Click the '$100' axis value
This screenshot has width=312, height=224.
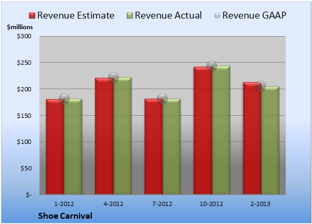24,142
